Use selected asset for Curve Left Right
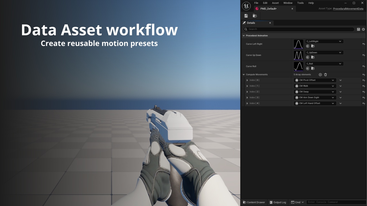The width and height of the screenshot is (367, 206). point(308,46)
